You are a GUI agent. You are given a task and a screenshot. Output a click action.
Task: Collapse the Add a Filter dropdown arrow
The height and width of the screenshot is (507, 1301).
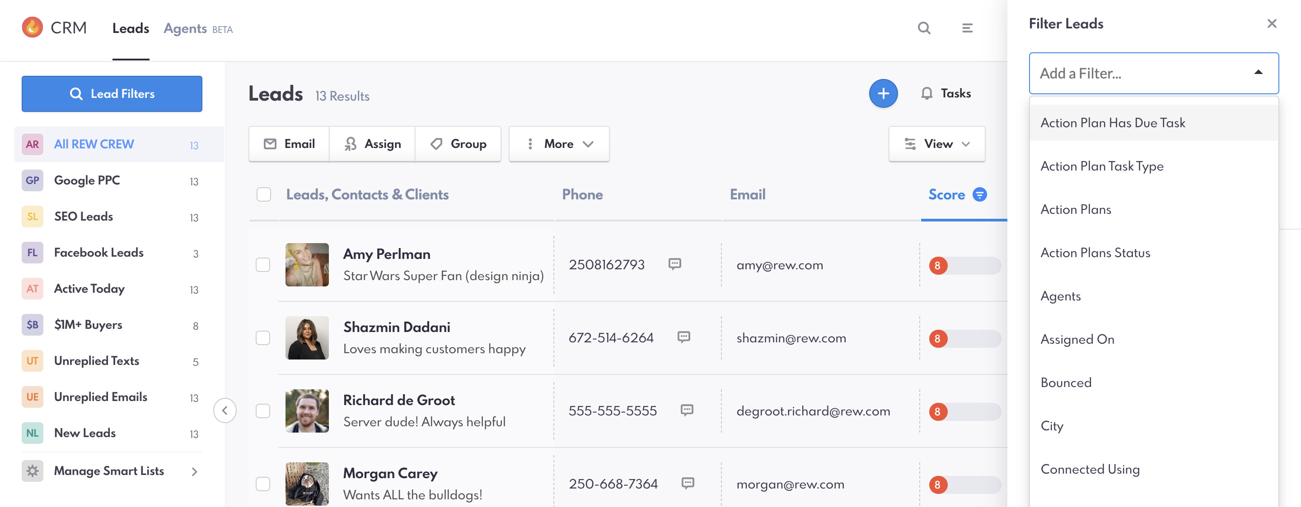1258,73
